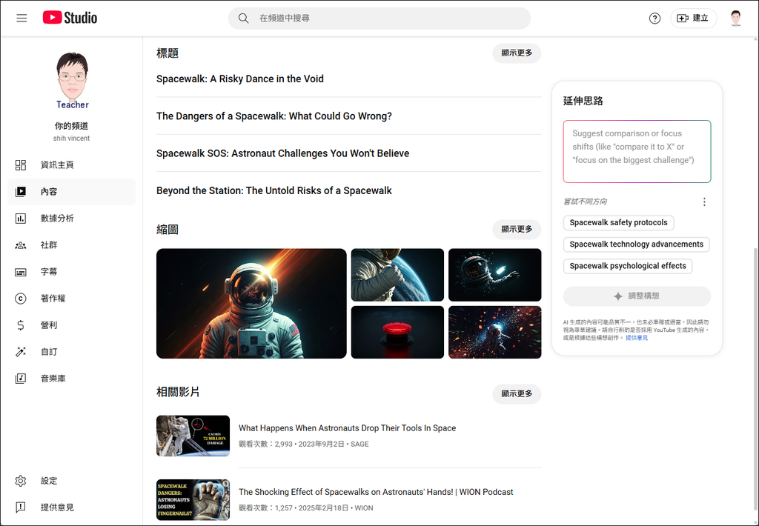This screenshot has height=526, width=759.
Task: Open the large astronaut portrait thumbnail
Action: point(251,304)
